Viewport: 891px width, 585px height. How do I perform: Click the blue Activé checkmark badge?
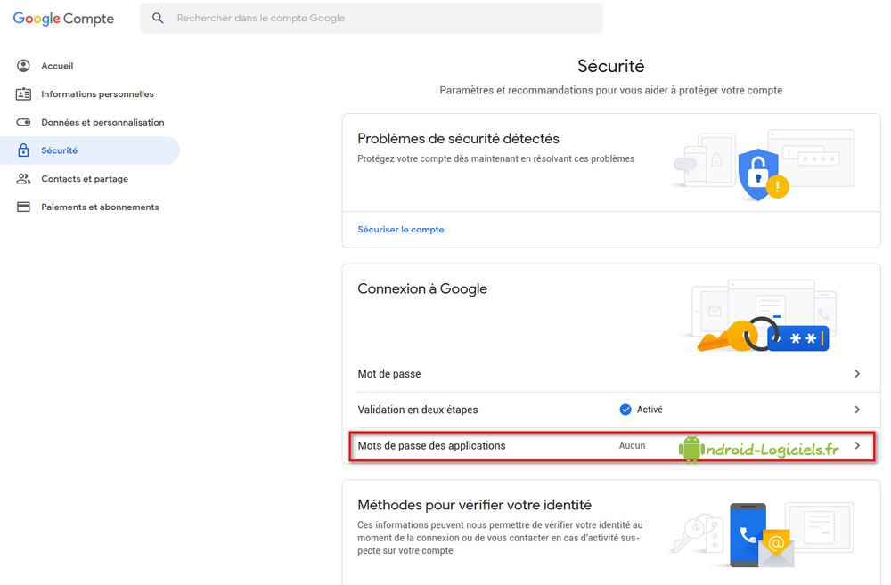coord(625,410)
